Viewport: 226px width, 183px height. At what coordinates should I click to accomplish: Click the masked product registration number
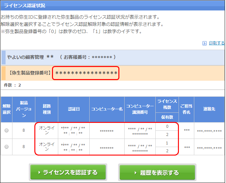click(x=86, y=73)
